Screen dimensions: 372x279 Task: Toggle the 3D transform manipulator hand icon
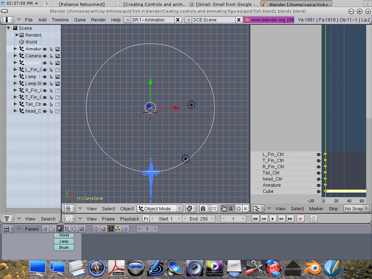tap(224, 209)
